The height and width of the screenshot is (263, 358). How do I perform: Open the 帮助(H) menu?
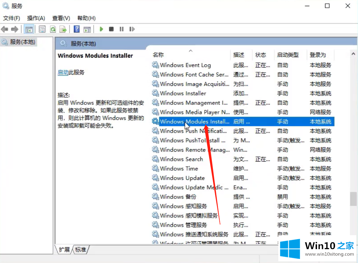[x=86, y=18]
